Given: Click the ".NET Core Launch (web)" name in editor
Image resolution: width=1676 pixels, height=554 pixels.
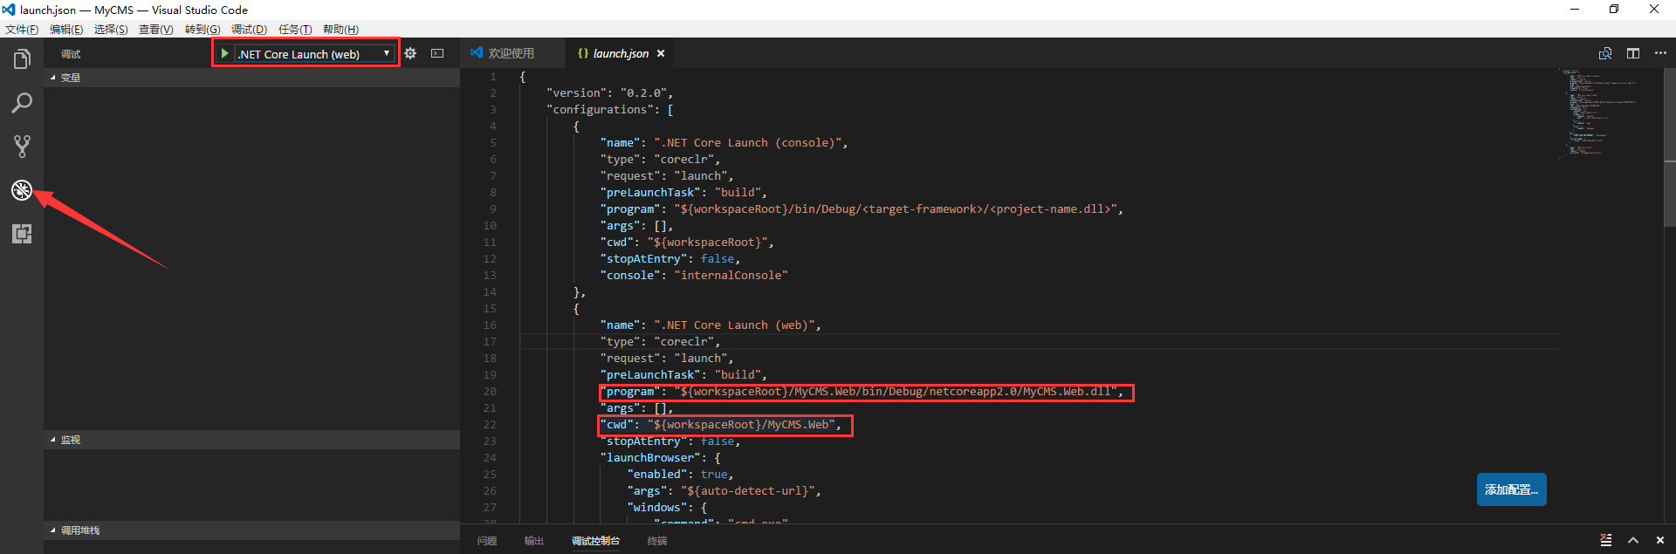Looking at the screenshot, I should [x=735, y=325].
